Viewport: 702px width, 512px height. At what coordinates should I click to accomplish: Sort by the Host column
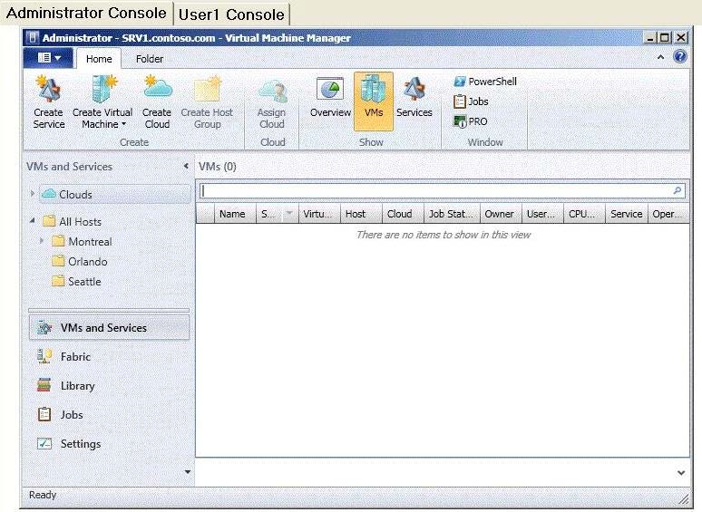pos(361,214)
